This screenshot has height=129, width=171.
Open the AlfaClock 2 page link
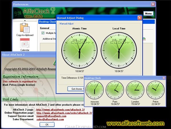coord(60,110)
